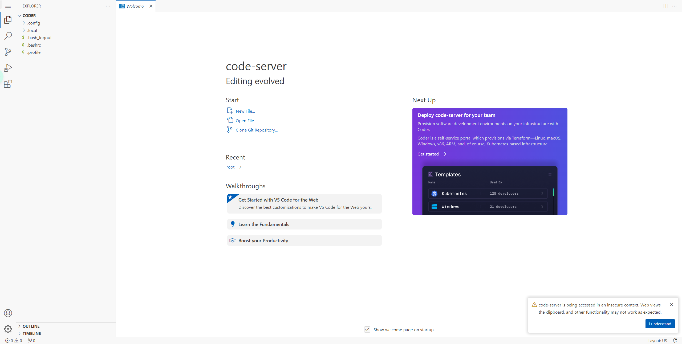The height and width of the screenshot is (344, 682).
Task: Open the hamburger application menu
Action: point(8,6)
